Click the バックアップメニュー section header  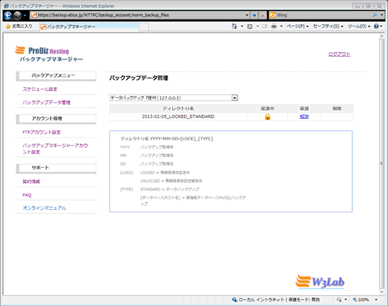tap(56, 76)
